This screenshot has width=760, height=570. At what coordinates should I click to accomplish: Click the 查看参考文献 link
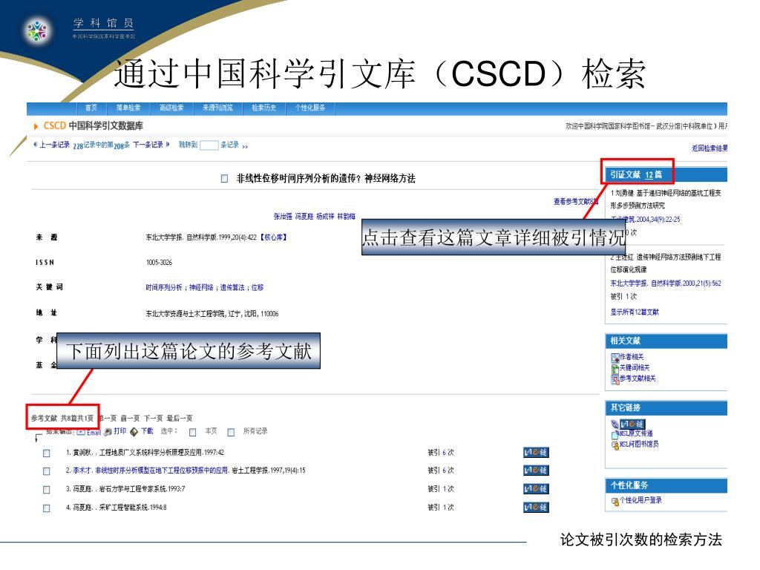576,201
